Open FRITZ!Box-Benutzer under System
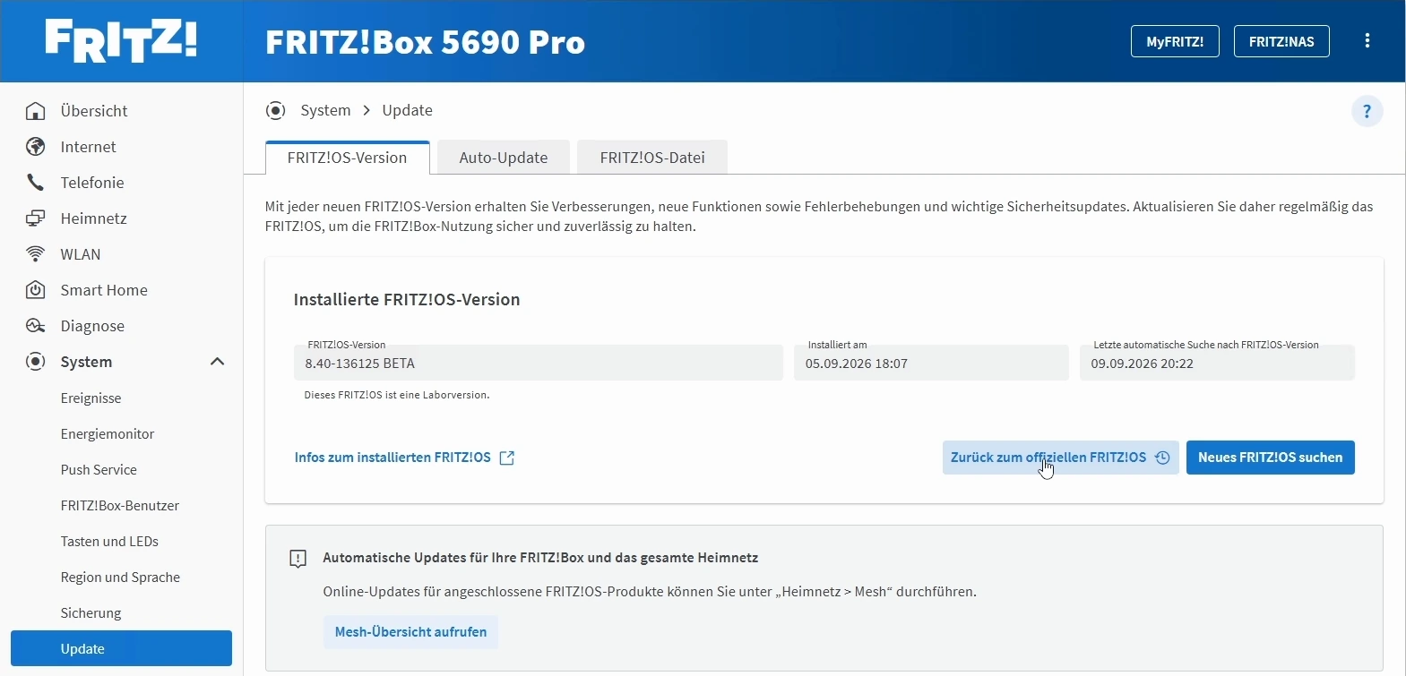Image resolution: width=1406 pixels, height=676 pixels. tap(122, 506)
